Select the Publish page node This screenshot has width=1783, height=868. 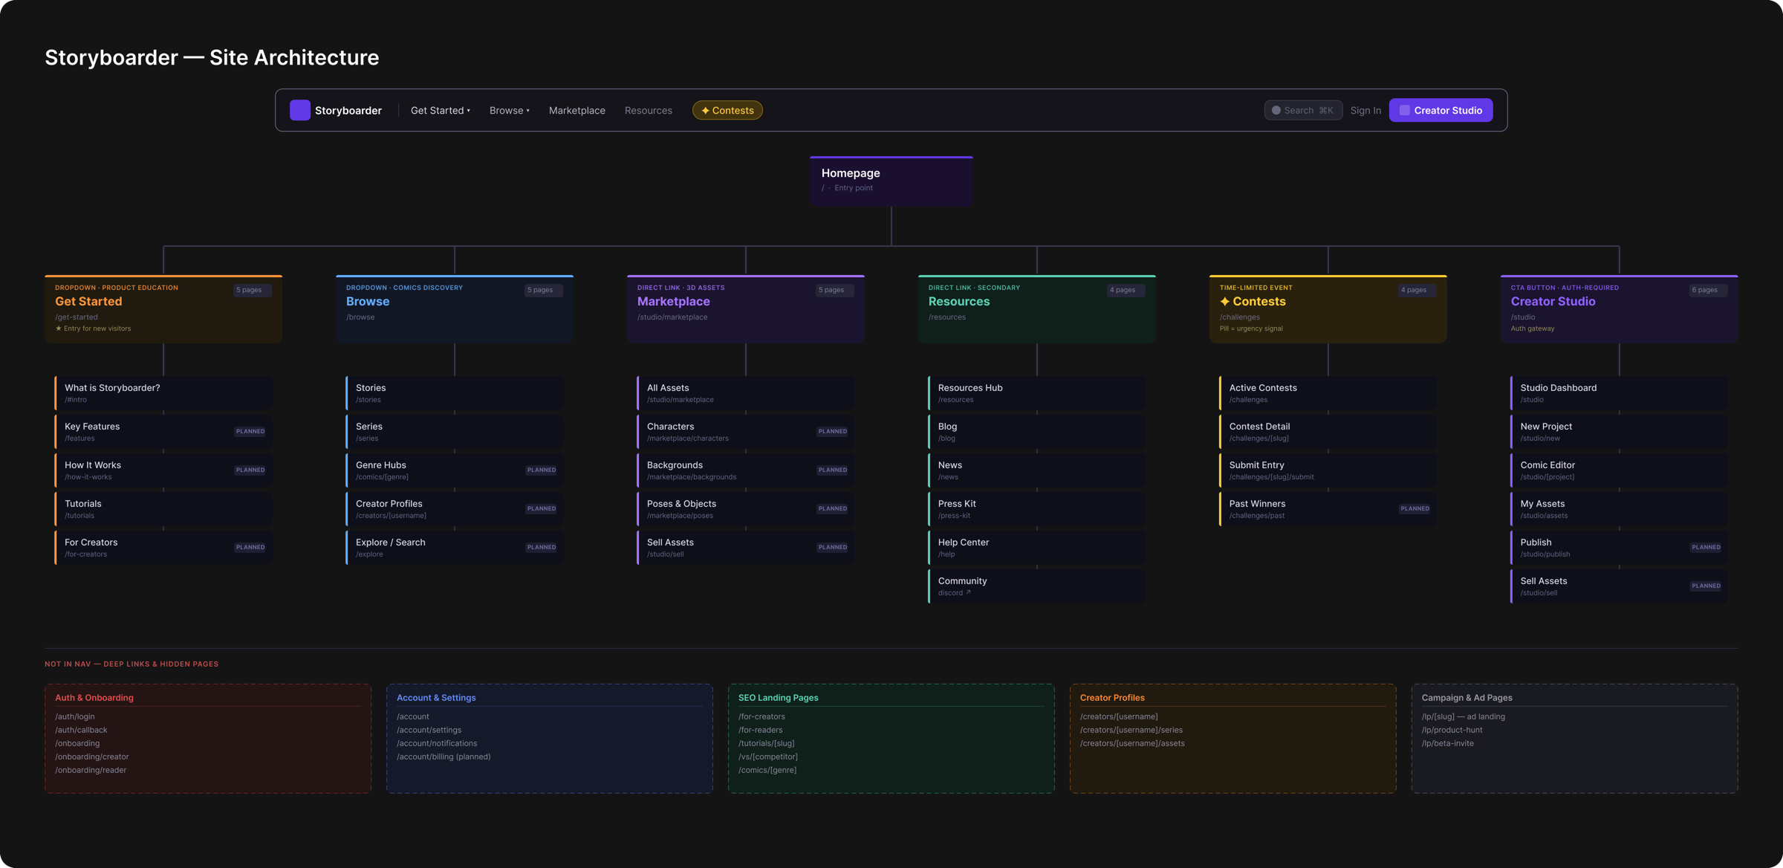point(1620,548)
